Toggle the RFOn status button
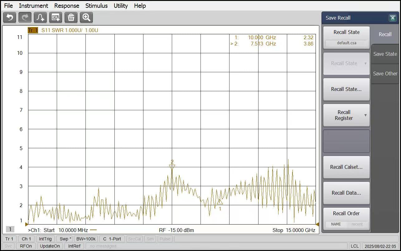The height and width of the screenshot is (251, 401). tap(26, 246)
